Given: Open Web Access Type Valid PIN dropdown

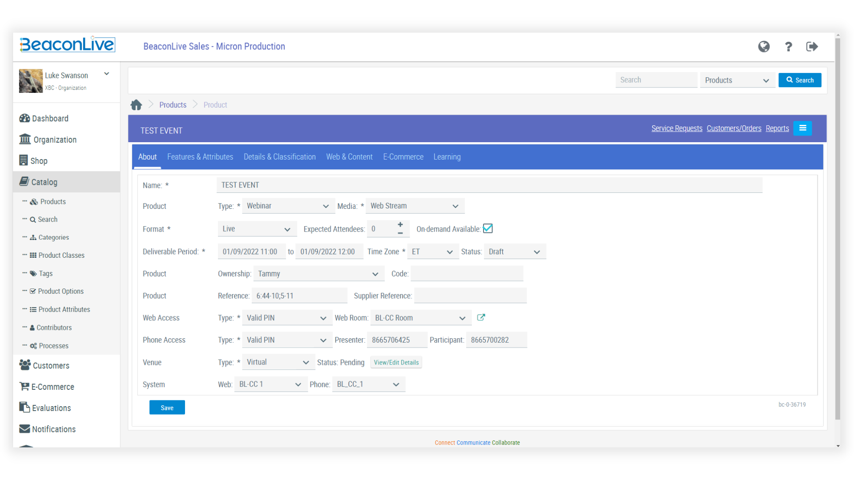Looking at the screenshot, I should click(x=287, y=318).
